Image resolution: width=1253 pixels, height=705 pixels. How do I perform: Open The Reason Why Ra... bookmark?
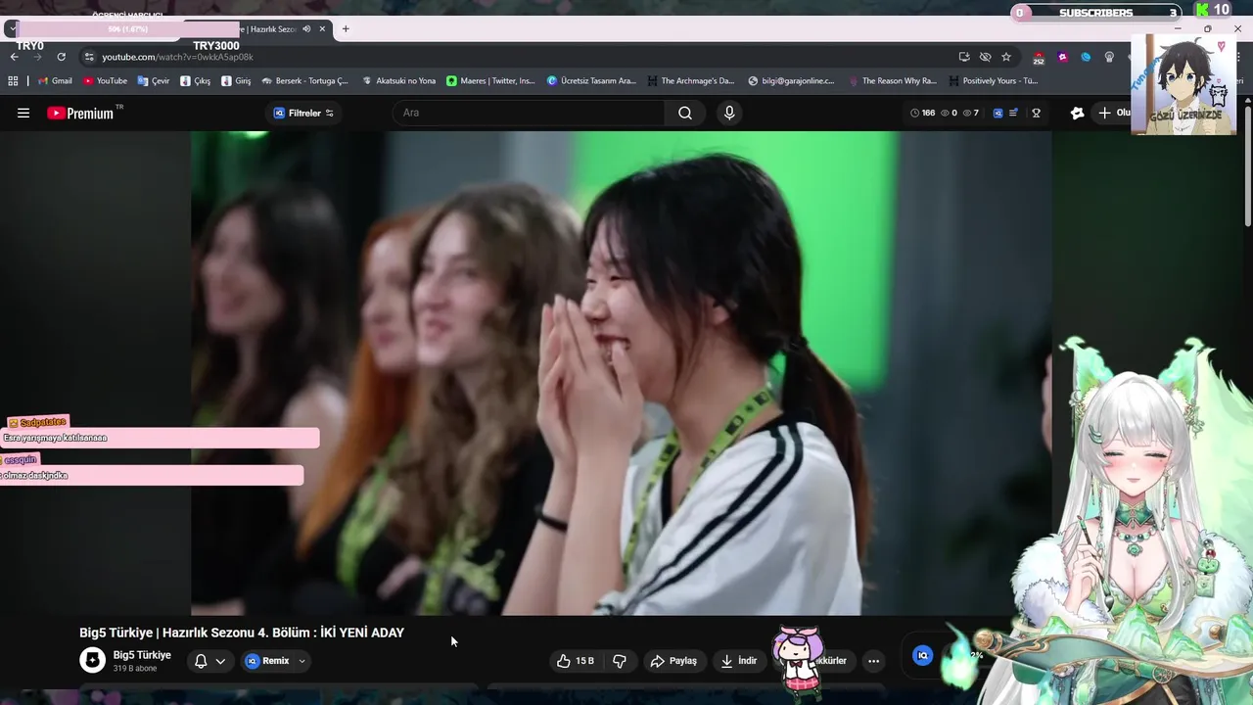[892, 81]
